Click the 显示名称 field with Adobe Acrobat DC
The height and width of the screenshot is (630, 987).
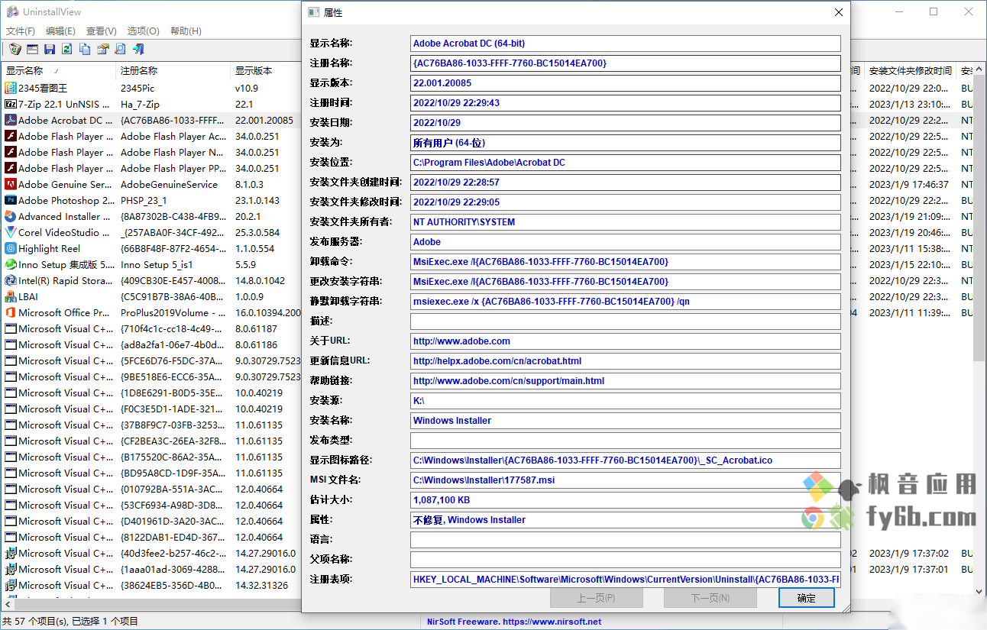point(625,44)
